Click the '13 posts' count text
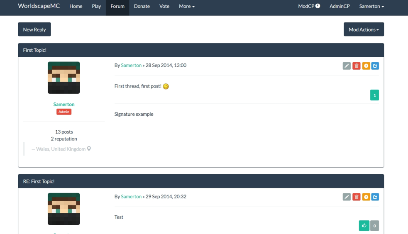This screenshot has height=234, width=408. [64, 132]
